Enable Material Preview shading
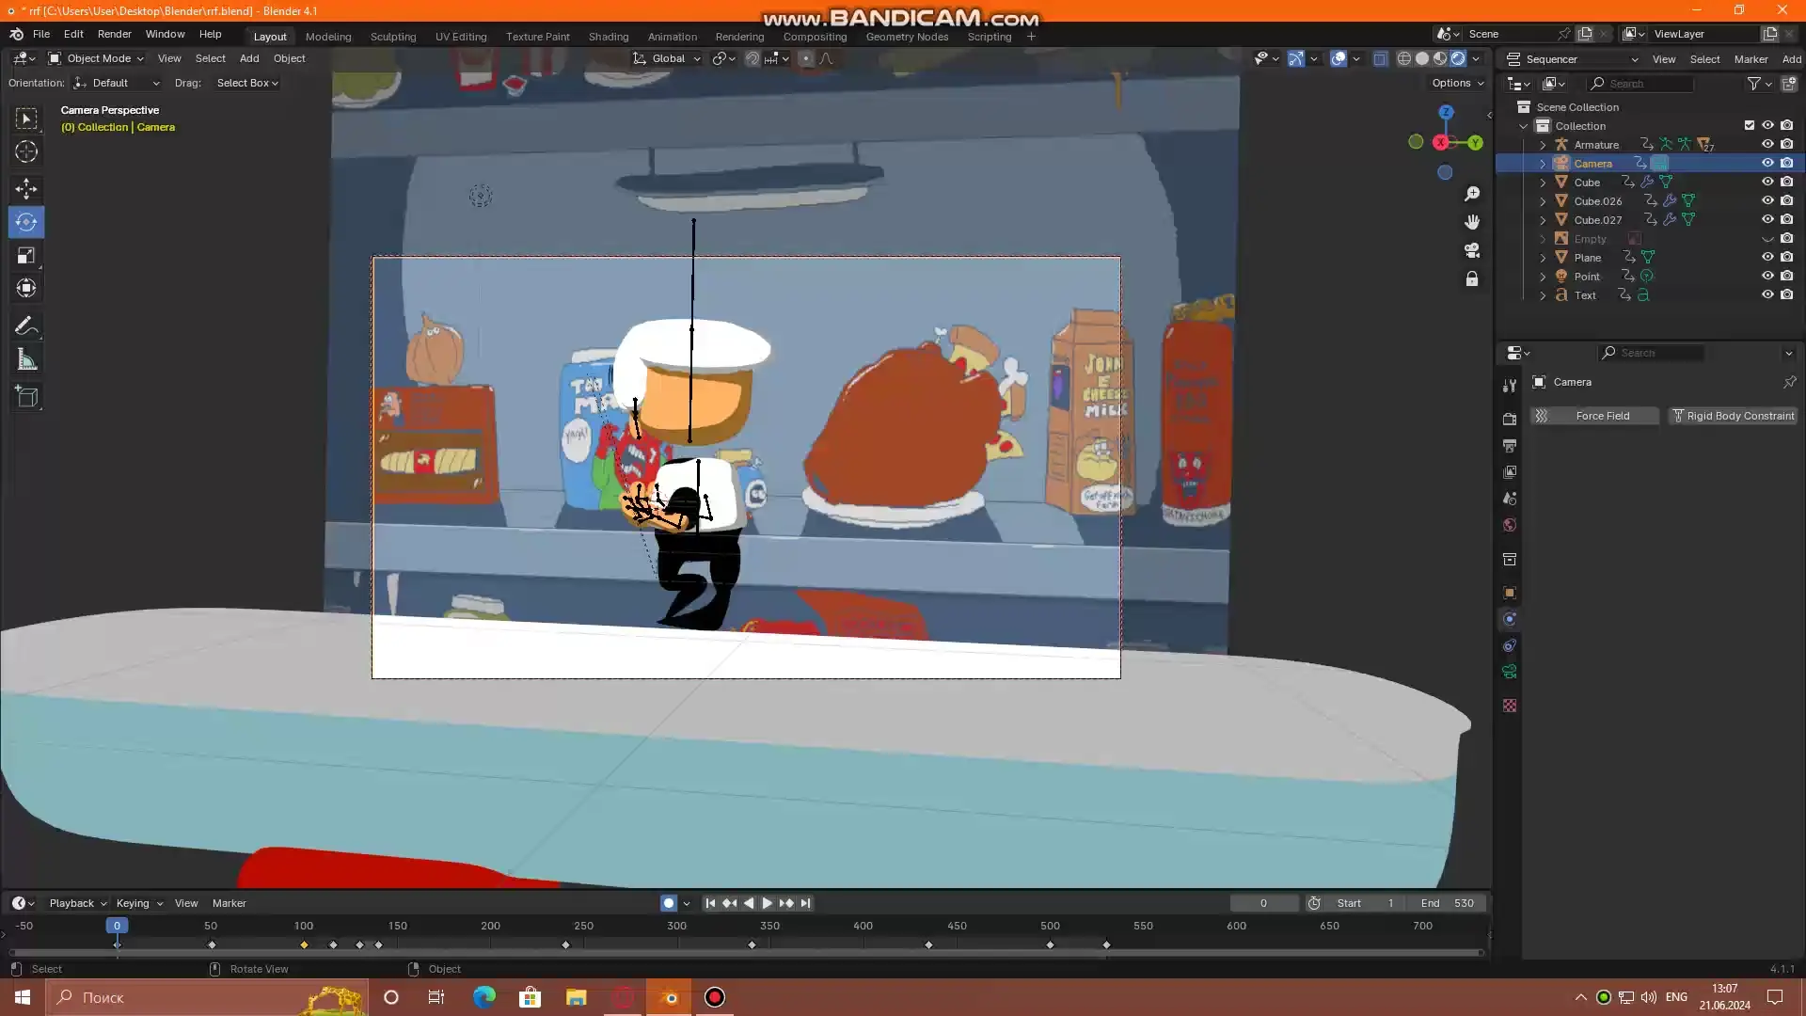 (1440, 57)
